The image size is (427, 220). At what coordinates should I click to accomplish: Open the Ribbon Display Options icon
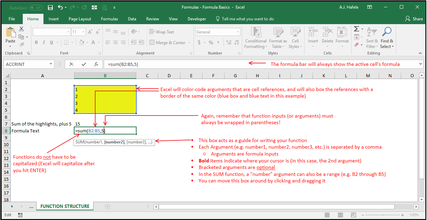(370, 7)
